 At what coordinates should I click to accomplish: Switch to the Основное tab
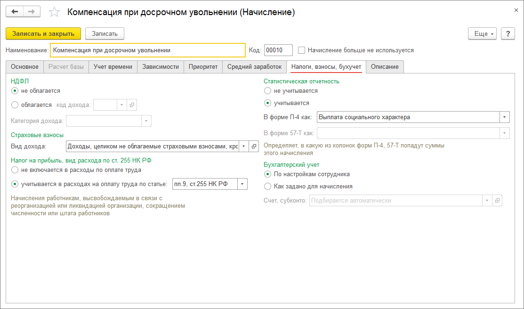(x=24, y=67)
